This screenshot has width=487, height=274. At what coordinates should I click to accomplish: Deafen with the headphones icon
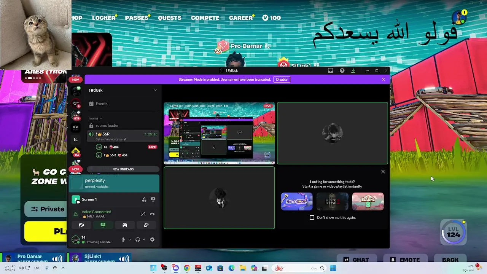[137, 239]
